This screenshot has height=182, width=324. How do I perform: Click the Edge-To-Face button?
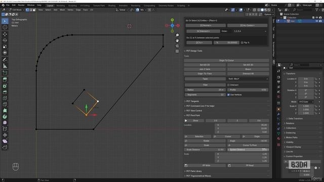205,74
